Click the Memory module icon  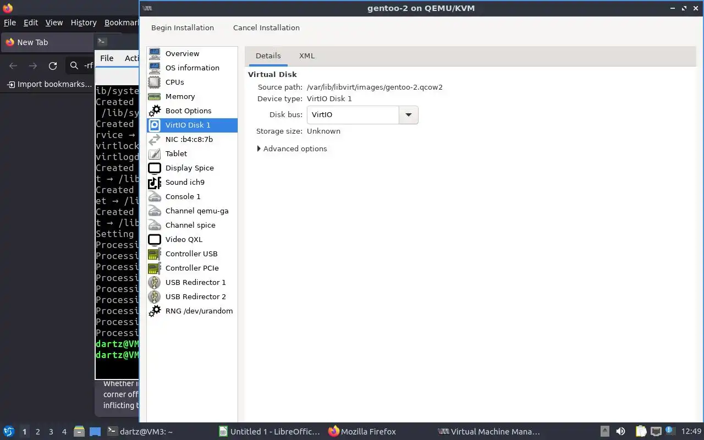155,96
